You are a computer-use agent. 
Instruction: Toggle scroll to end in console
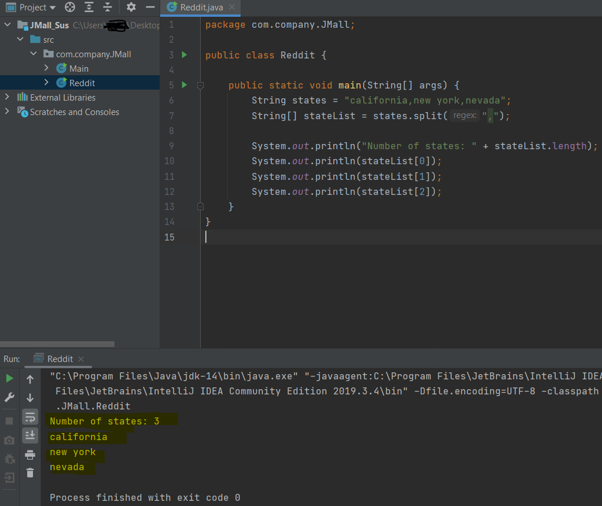[30, 435]
